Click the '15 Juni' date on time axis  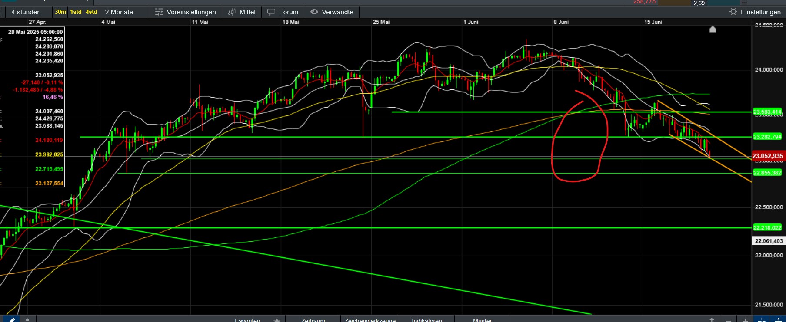tap(653, 22)
